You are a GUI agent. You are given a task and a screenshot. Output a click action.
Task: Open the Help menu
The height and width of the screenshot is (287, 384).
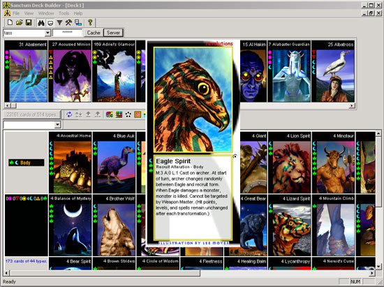(78, 13)
